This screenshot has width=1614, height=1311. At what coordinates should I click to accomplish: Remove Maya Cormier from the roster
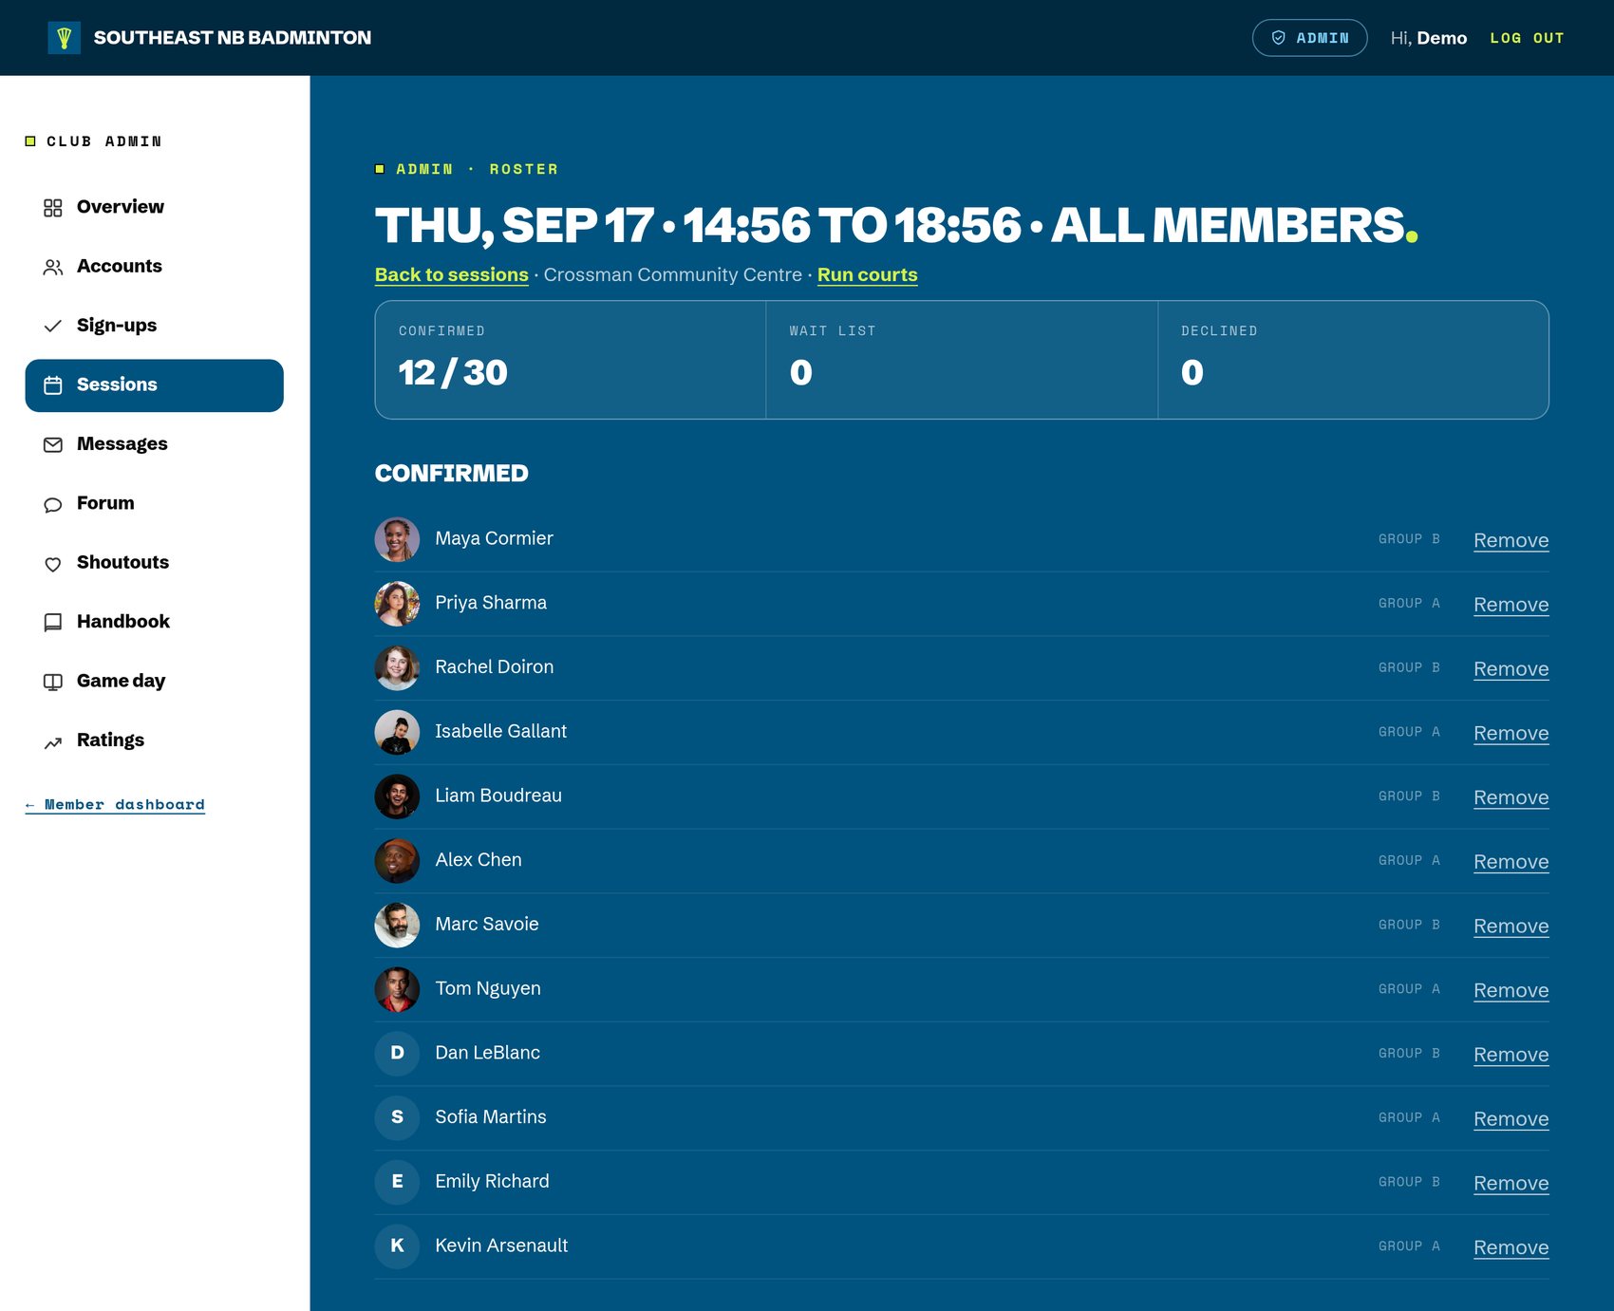click(1511, 540)
